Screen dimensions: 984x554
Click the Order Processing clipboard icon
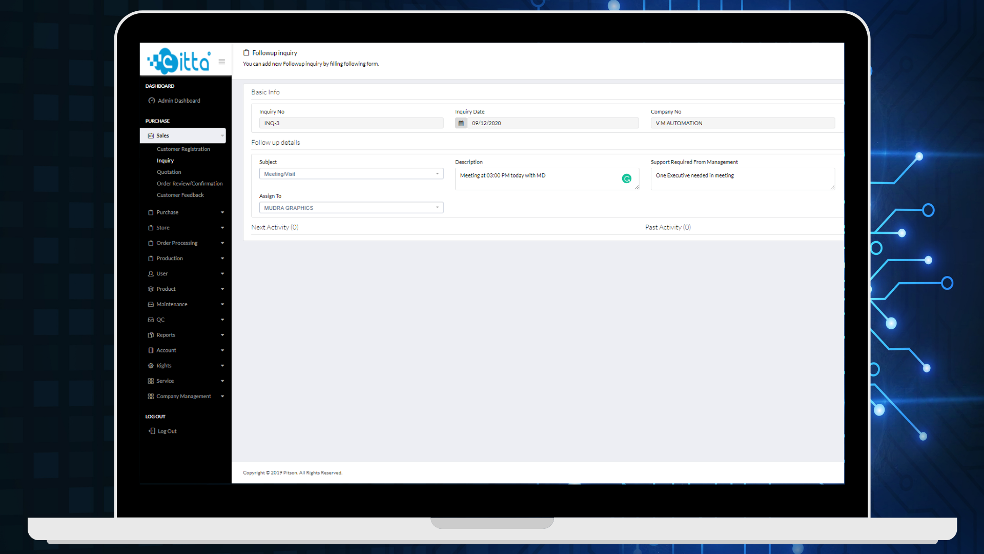(151, 243)
